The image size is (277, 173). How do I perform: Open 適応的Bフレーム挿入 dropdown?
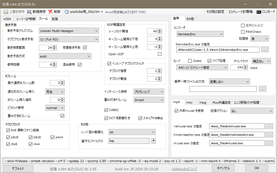(55, 92)
